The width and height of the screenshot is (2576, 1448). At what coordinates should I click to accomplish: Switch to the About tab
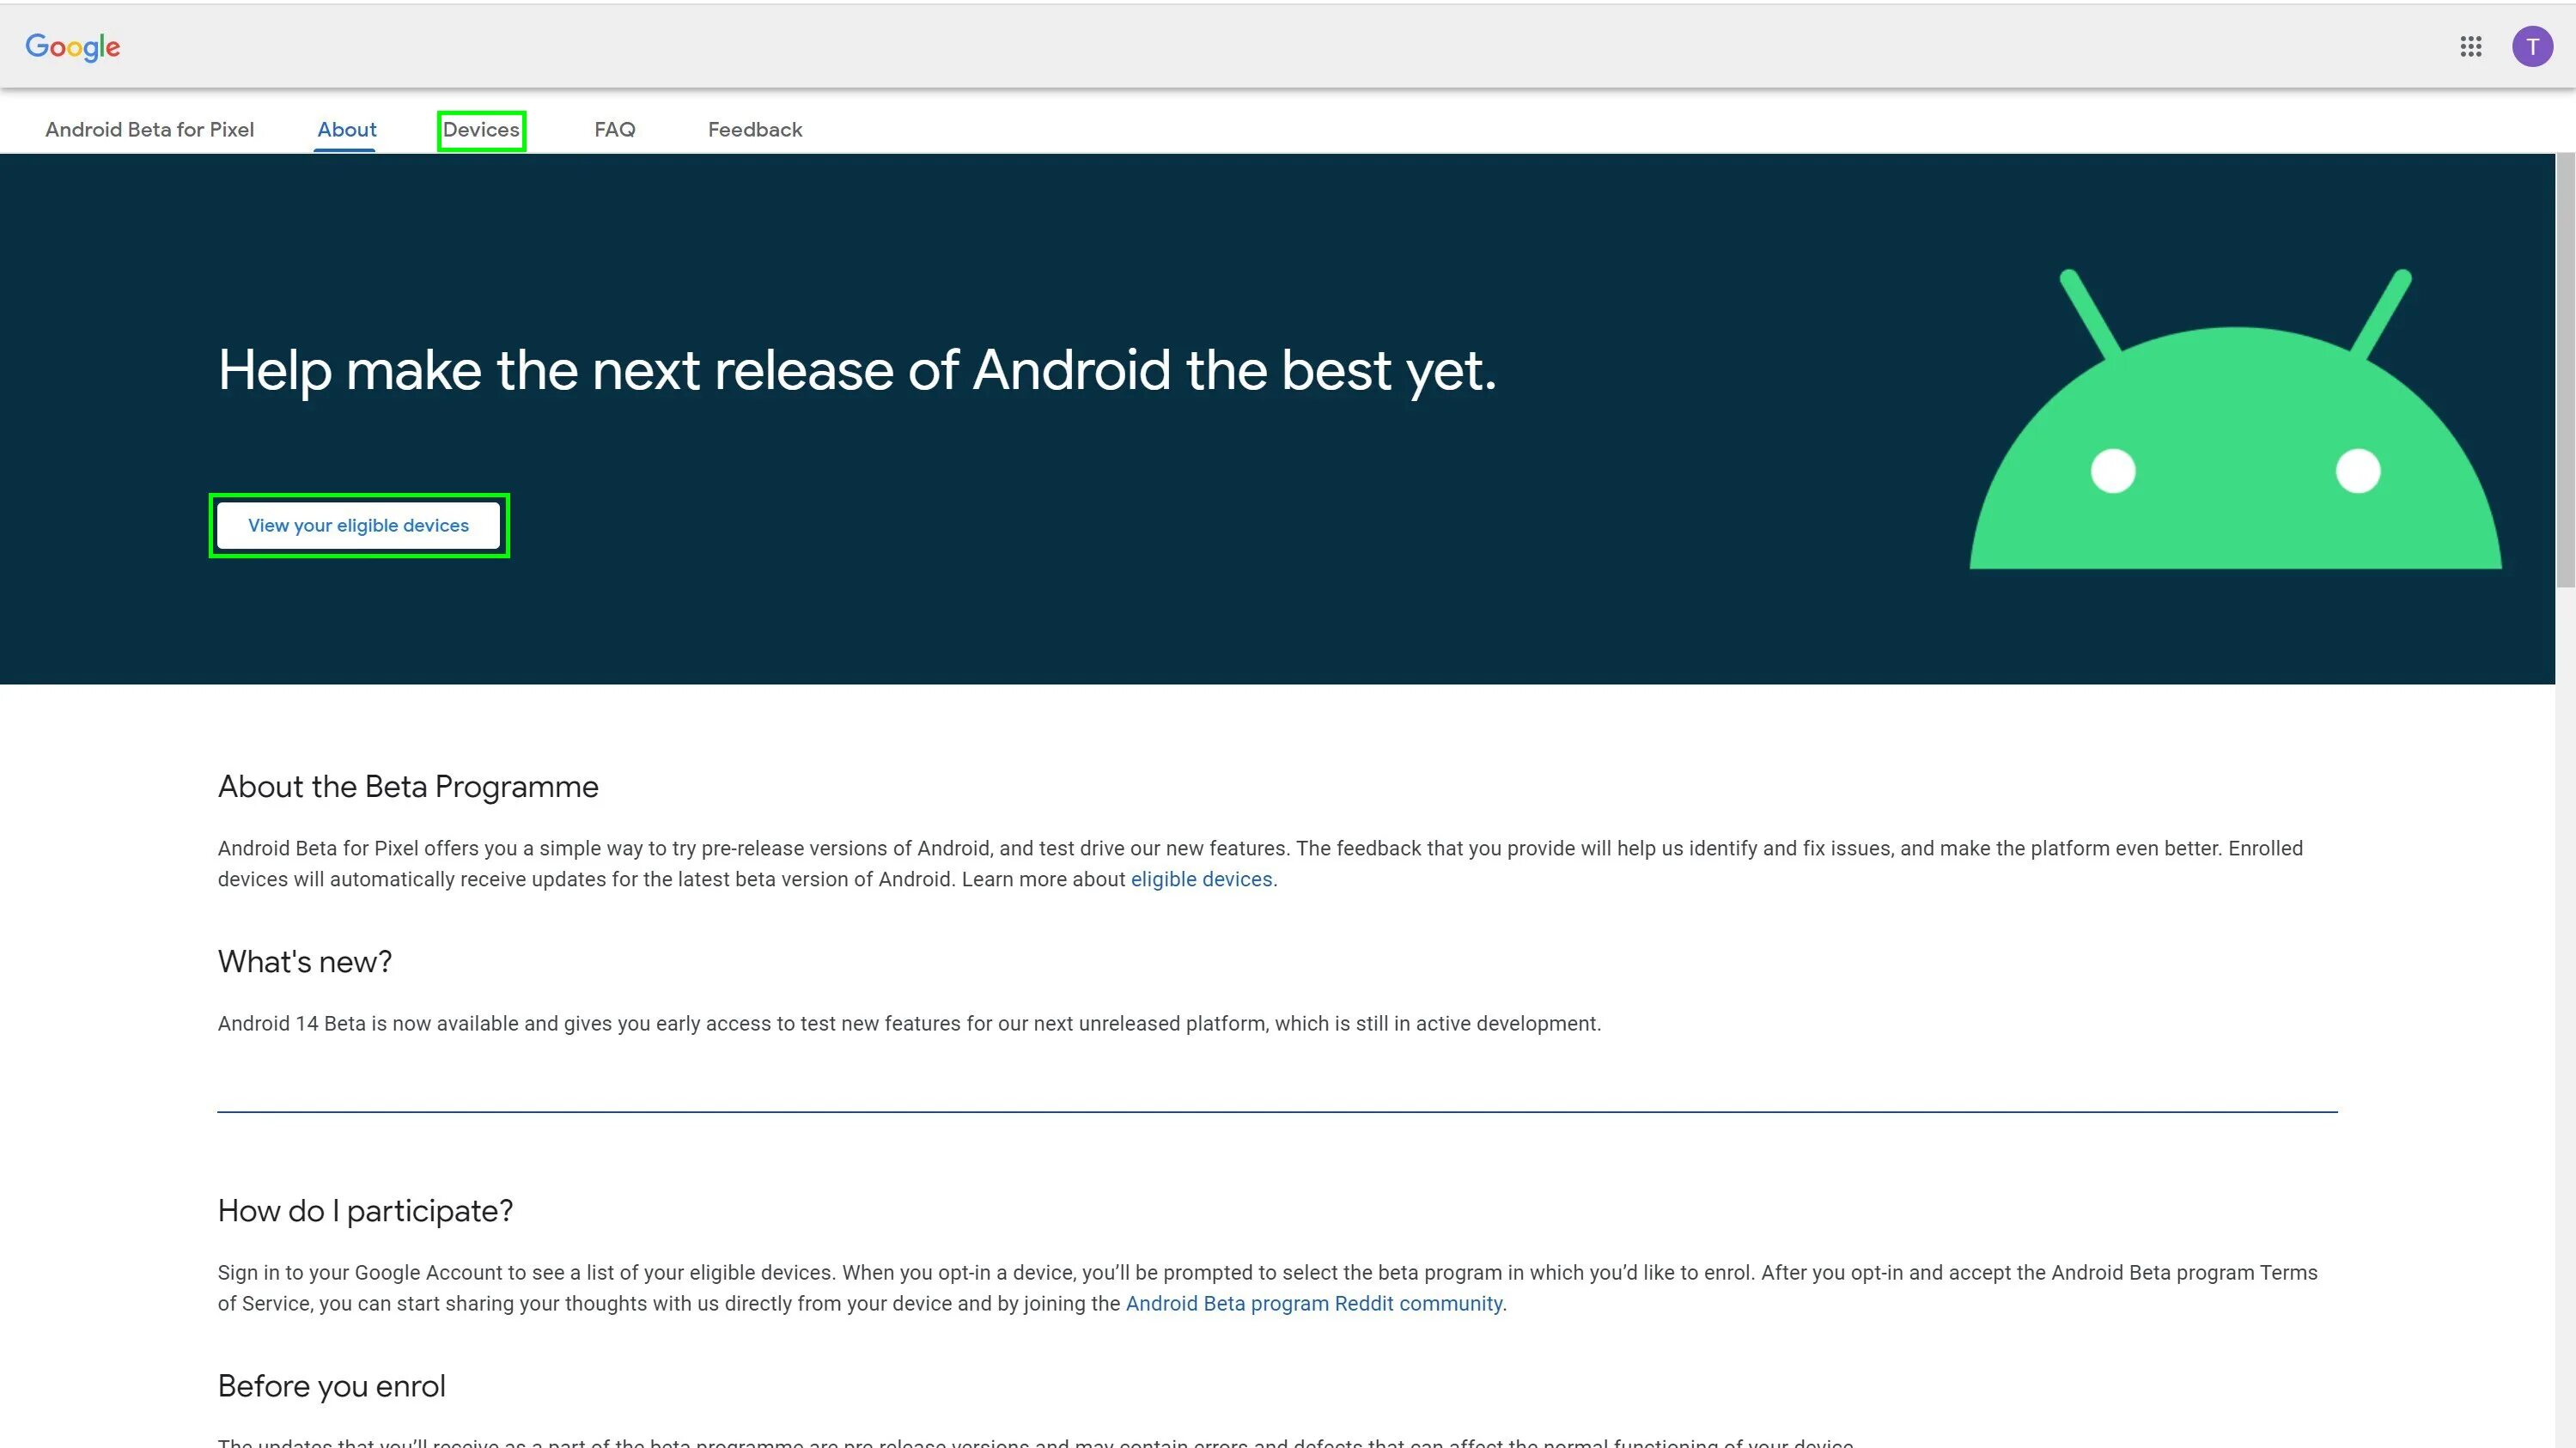[346, 130]
